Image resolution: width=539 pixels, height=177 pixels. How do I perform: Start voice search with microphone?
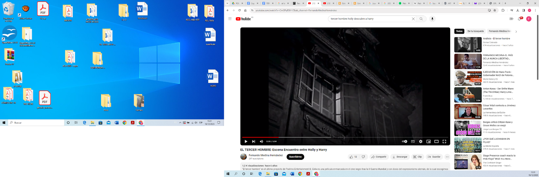433,19
